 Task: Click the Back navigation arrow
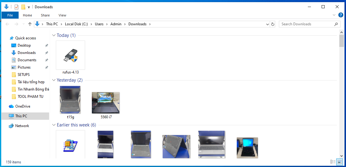click(8, 24)
